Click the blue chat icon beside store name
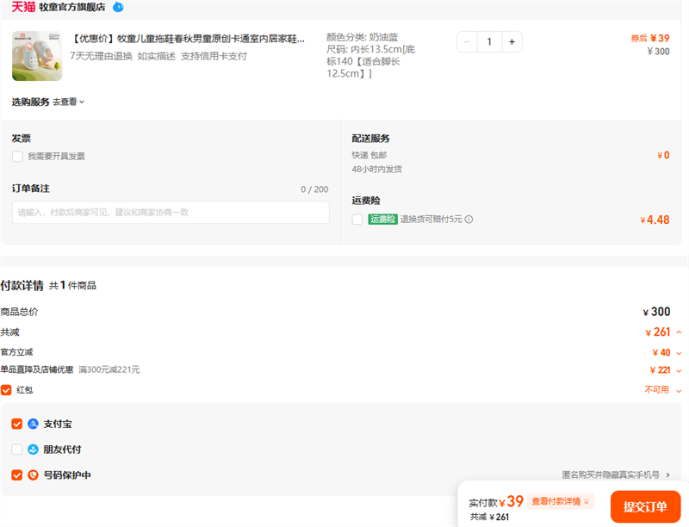The image size is (689, 527). [118, 7]
